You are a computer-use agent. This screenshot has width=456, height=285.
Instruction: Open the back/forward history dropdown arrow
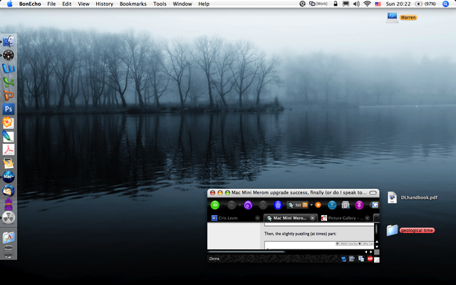tap(239, 205)
